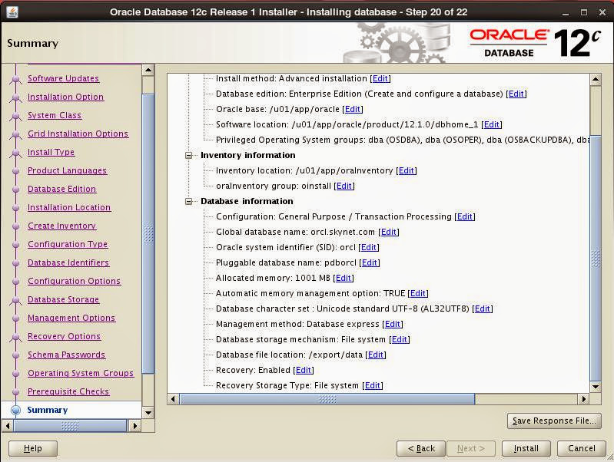Open Product Languages step
The image size is (614, 462).
[67, 170]
